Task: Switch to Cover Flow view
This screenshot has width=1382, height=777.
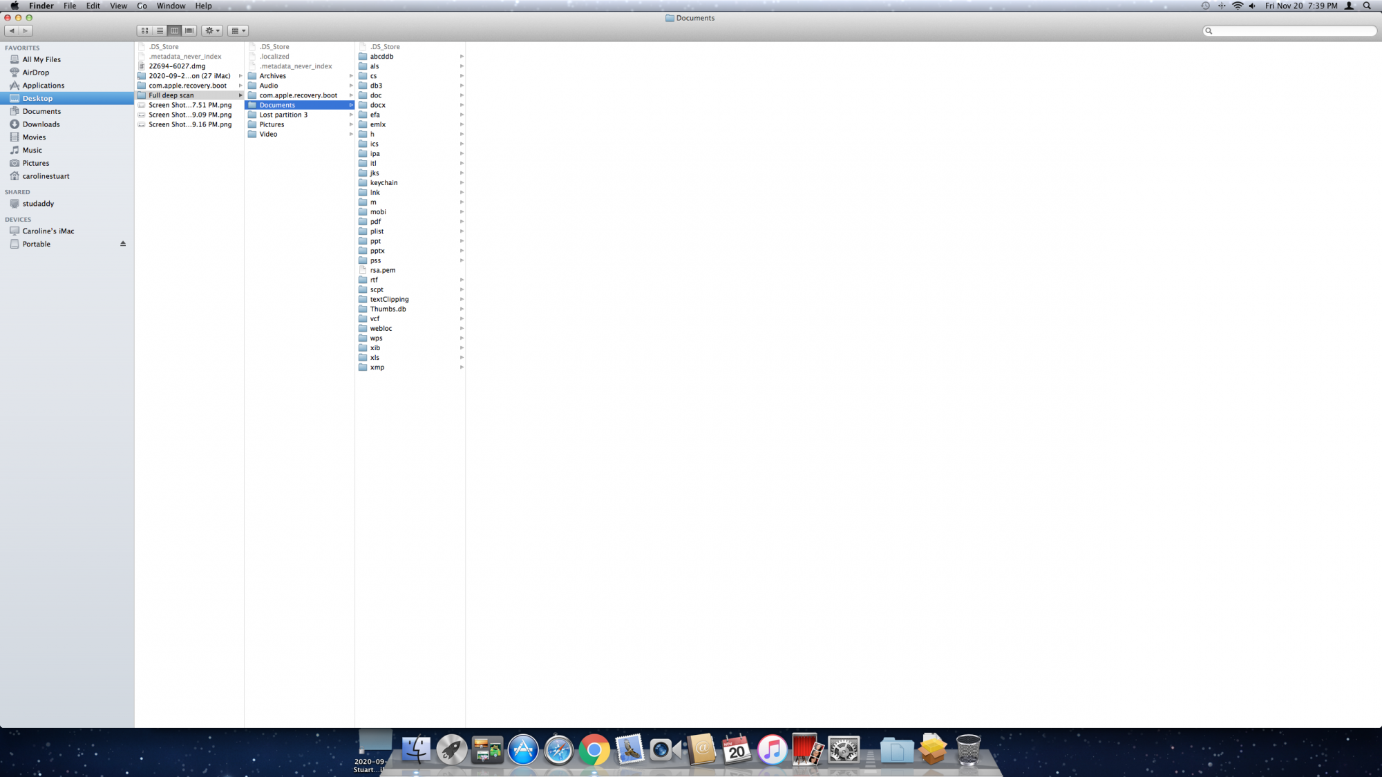Action: [x=189, y=30]
